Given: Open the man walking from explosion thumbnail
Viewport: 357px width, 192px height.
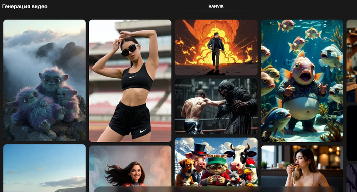Looking at the screenshot, I should [216, 47].
